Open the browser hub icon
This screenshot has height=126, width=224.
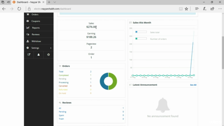coord(197,9)
